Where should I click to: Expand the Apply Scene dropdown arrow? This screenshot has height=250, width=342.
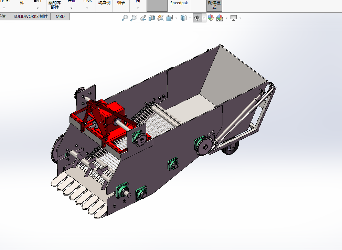coord(226,18)
